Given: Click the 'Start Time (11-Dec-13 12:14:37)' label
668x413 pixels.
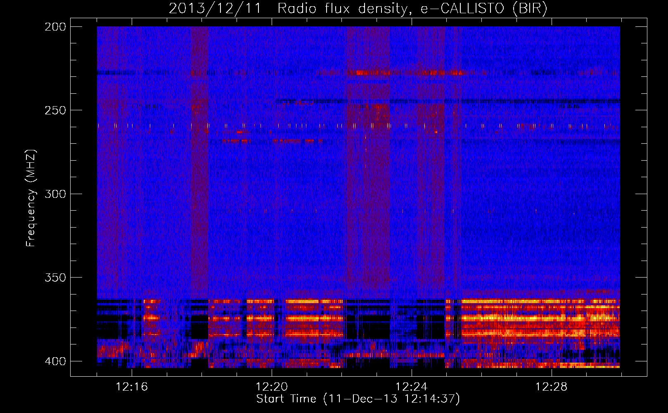Looking at the screenshot, I should 358,399.
